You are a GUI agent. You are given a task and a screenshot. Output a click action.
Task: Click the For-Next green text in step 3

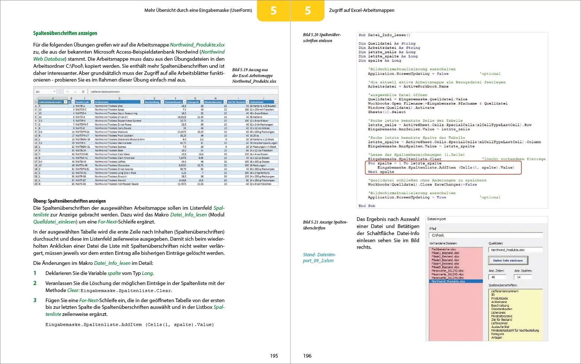point(89,300)
